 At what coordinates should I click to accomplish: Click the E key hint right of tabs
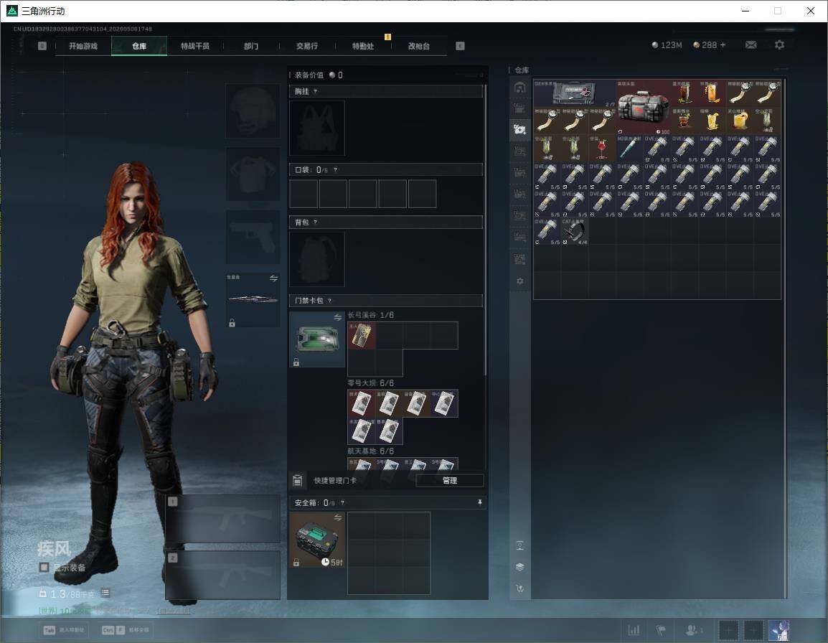pyautogui.click(x=460, y=46)
